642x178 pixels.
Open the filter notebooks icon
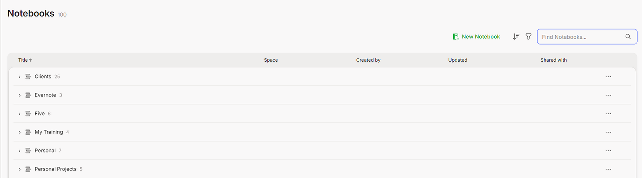[528, 37]
